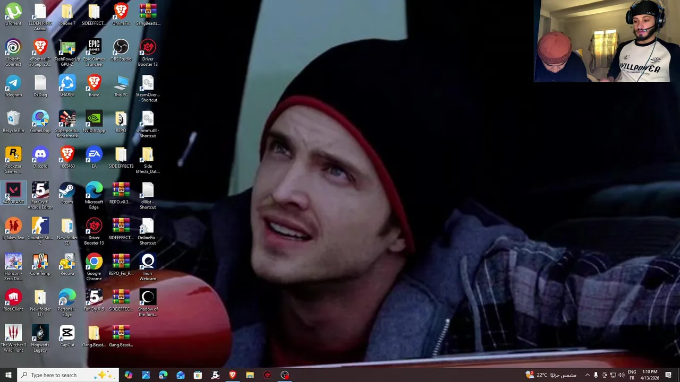Select the Horizon Zero Dawn icon
The height and width of the screenshot is (382, 680).
point(13,267)
